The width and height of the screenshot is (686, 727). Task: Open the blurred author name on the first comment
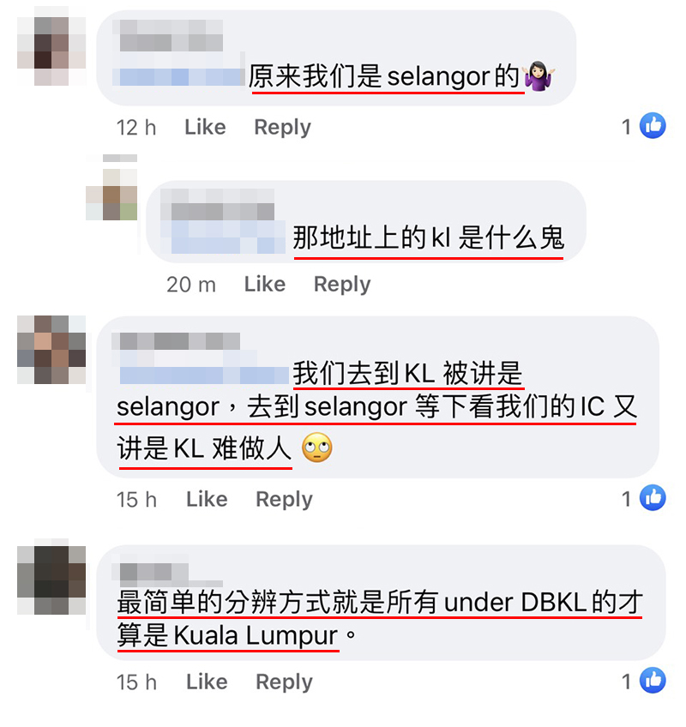click(171, 37)
